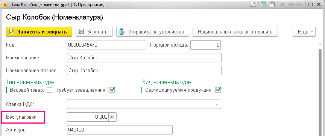Focus the Артикул input field
Image resolution: width=325 pixels, height=136 pixels.
tap(120, 130)
